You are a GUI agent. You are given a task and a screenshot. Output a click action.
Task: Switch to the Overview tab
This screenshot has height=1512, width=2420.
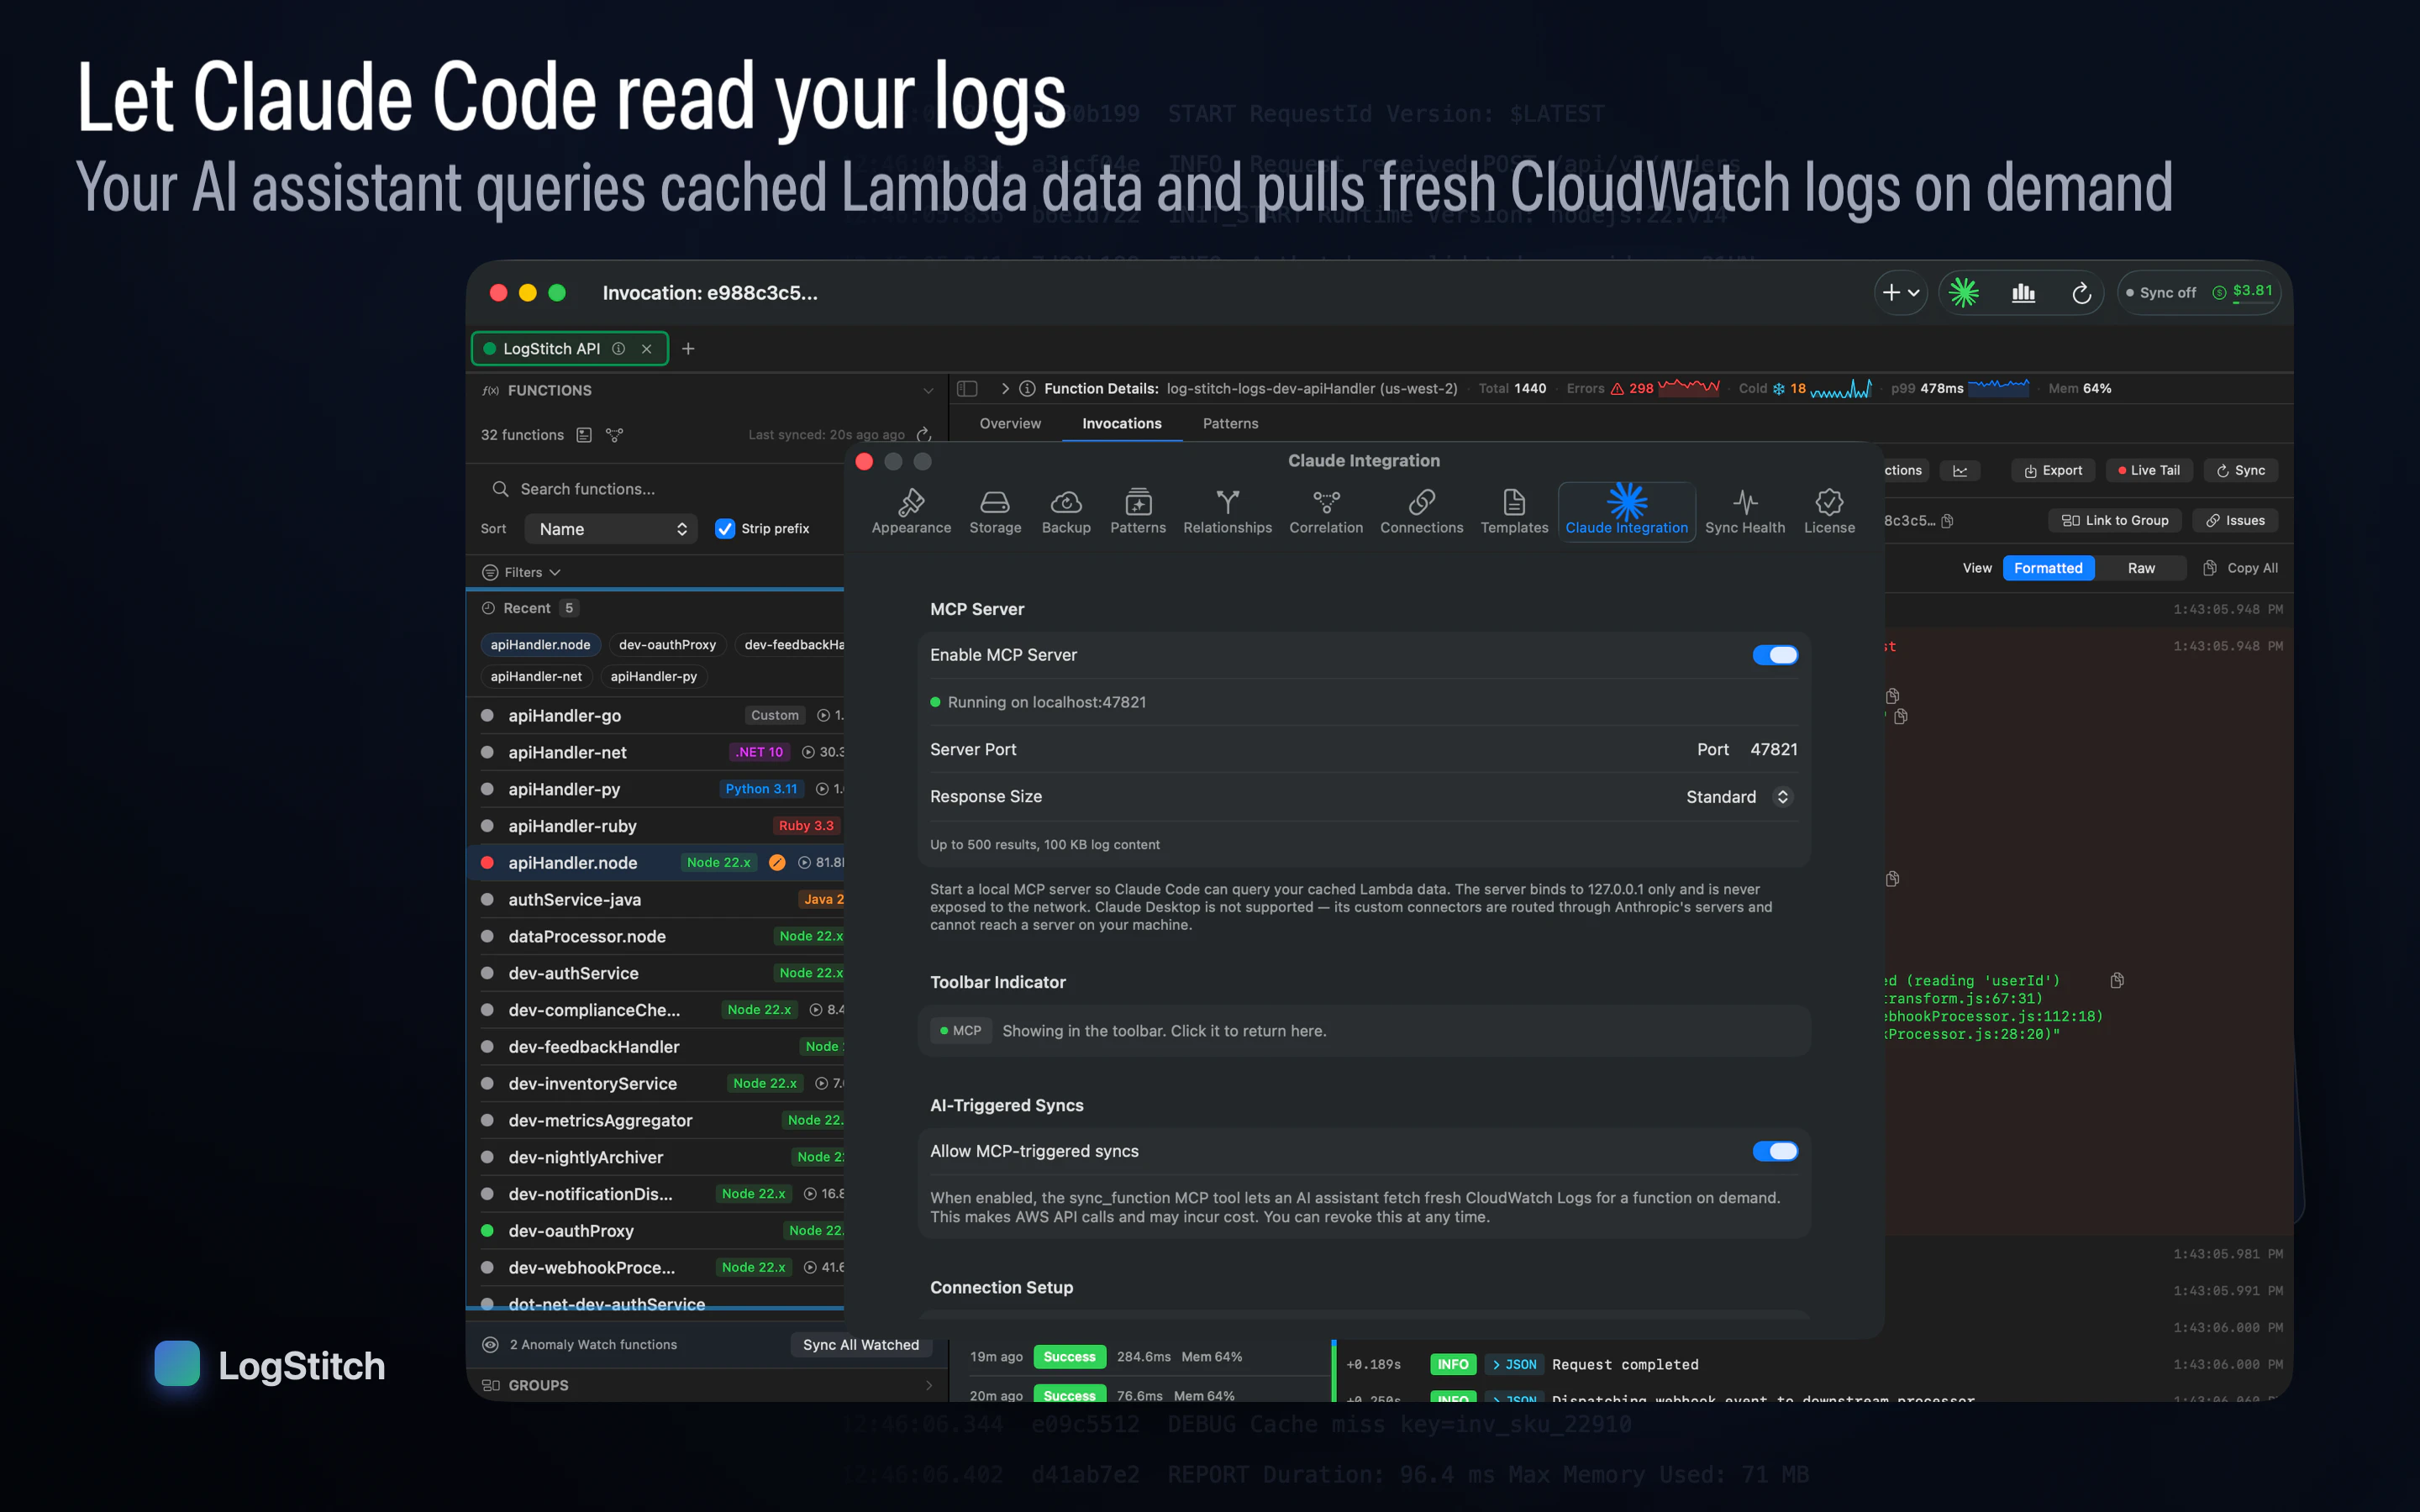(1010, 423)
